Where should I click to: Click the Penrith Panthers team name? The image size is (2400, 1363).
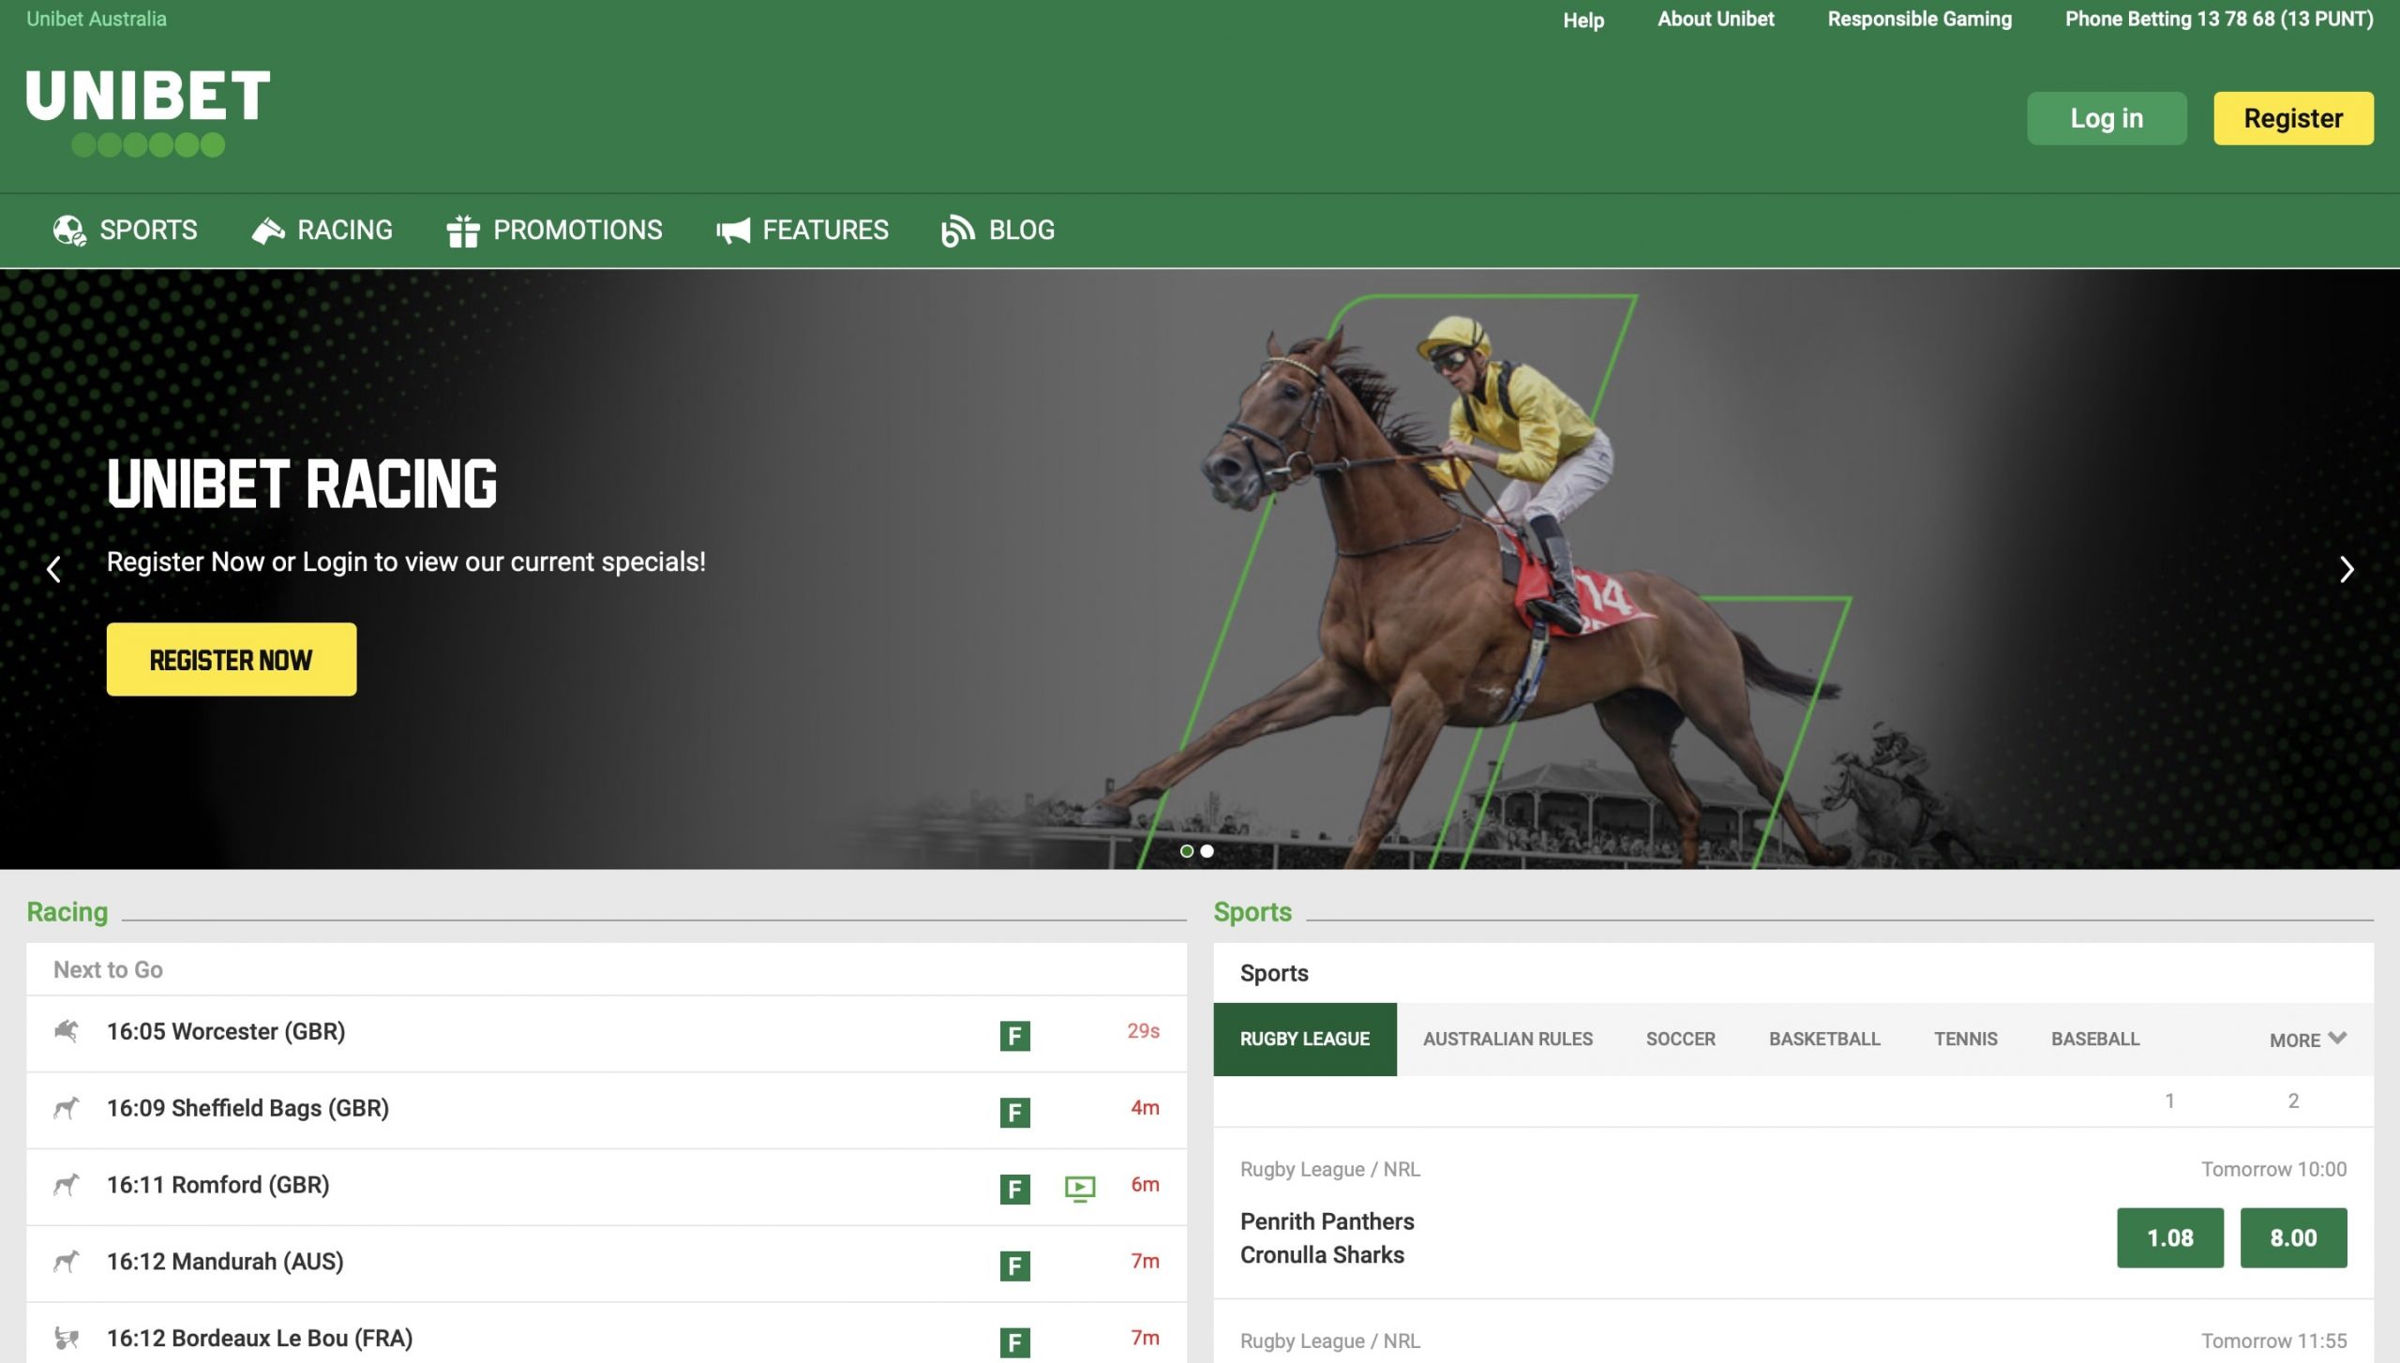[1327, 1221]
